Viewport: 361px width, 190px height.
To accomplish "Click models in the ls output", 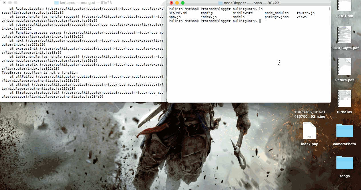I will click(239, 17).
